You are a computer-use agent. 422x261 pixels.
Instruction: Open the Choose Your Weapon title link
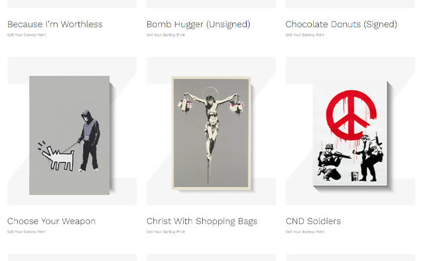coord(51,221)
